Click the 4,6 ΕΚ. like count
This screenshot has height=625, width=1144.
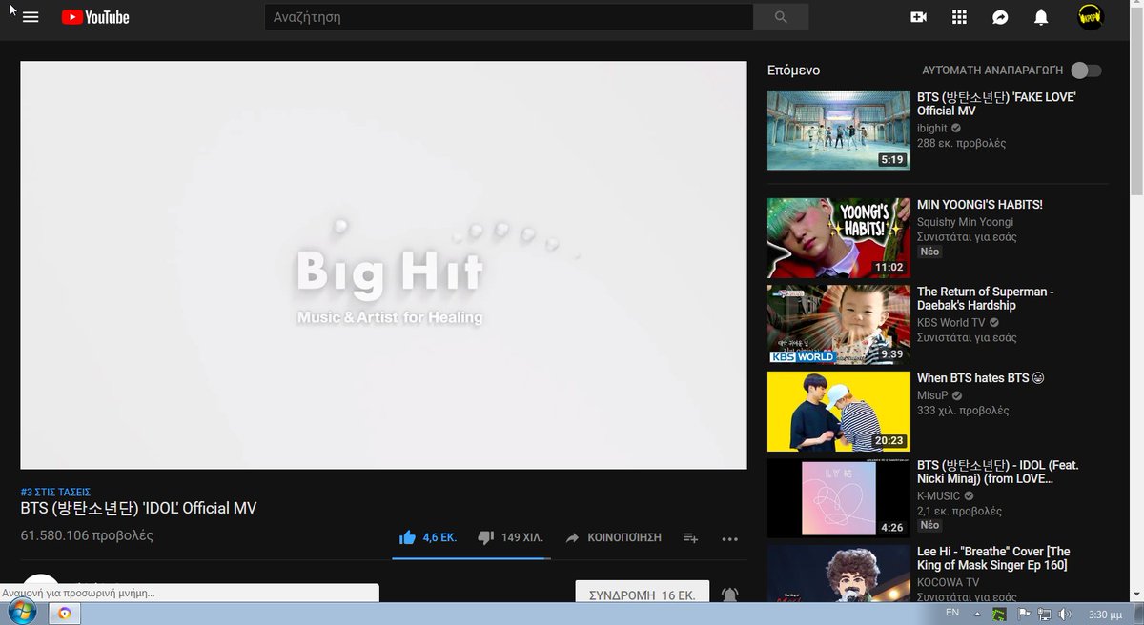(439, 537)
